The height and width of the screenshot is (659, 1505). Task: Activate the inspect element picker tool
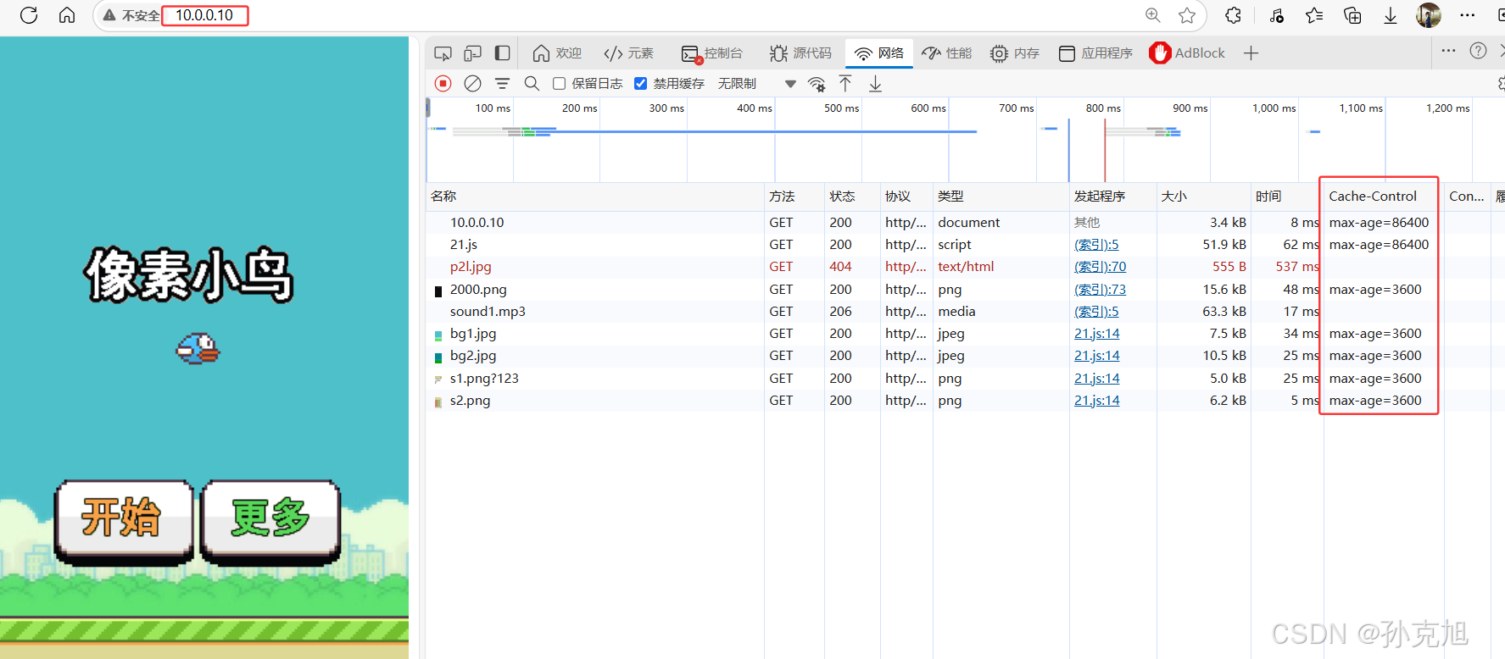tap(443, 53)
